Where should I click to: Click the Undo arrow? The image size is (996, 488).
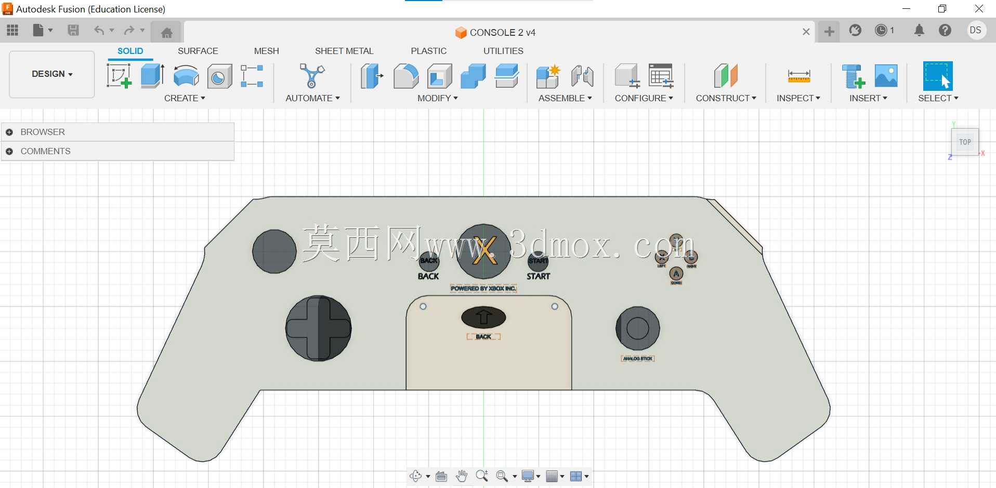[99, 31]
